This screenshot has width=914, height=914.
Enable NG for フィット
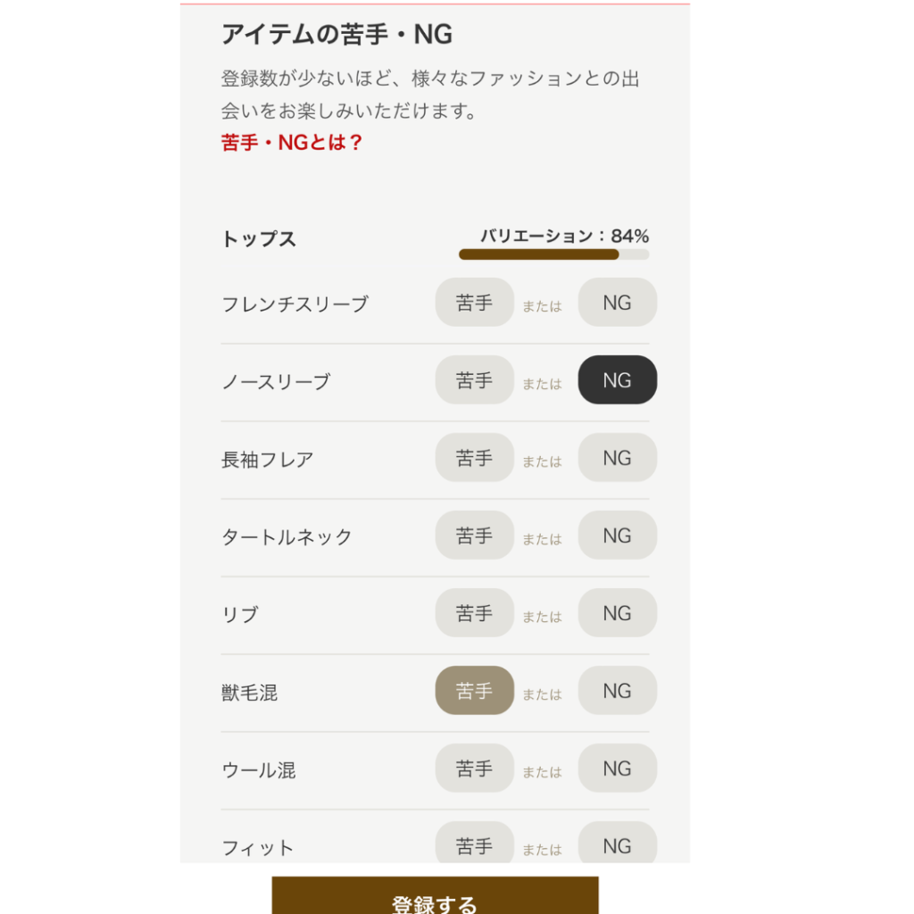click(x=617, y=844)
